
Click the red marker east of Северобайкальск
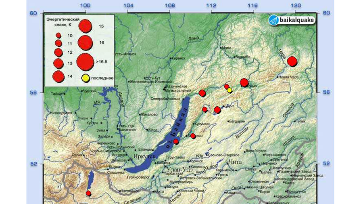coord(202,93)
